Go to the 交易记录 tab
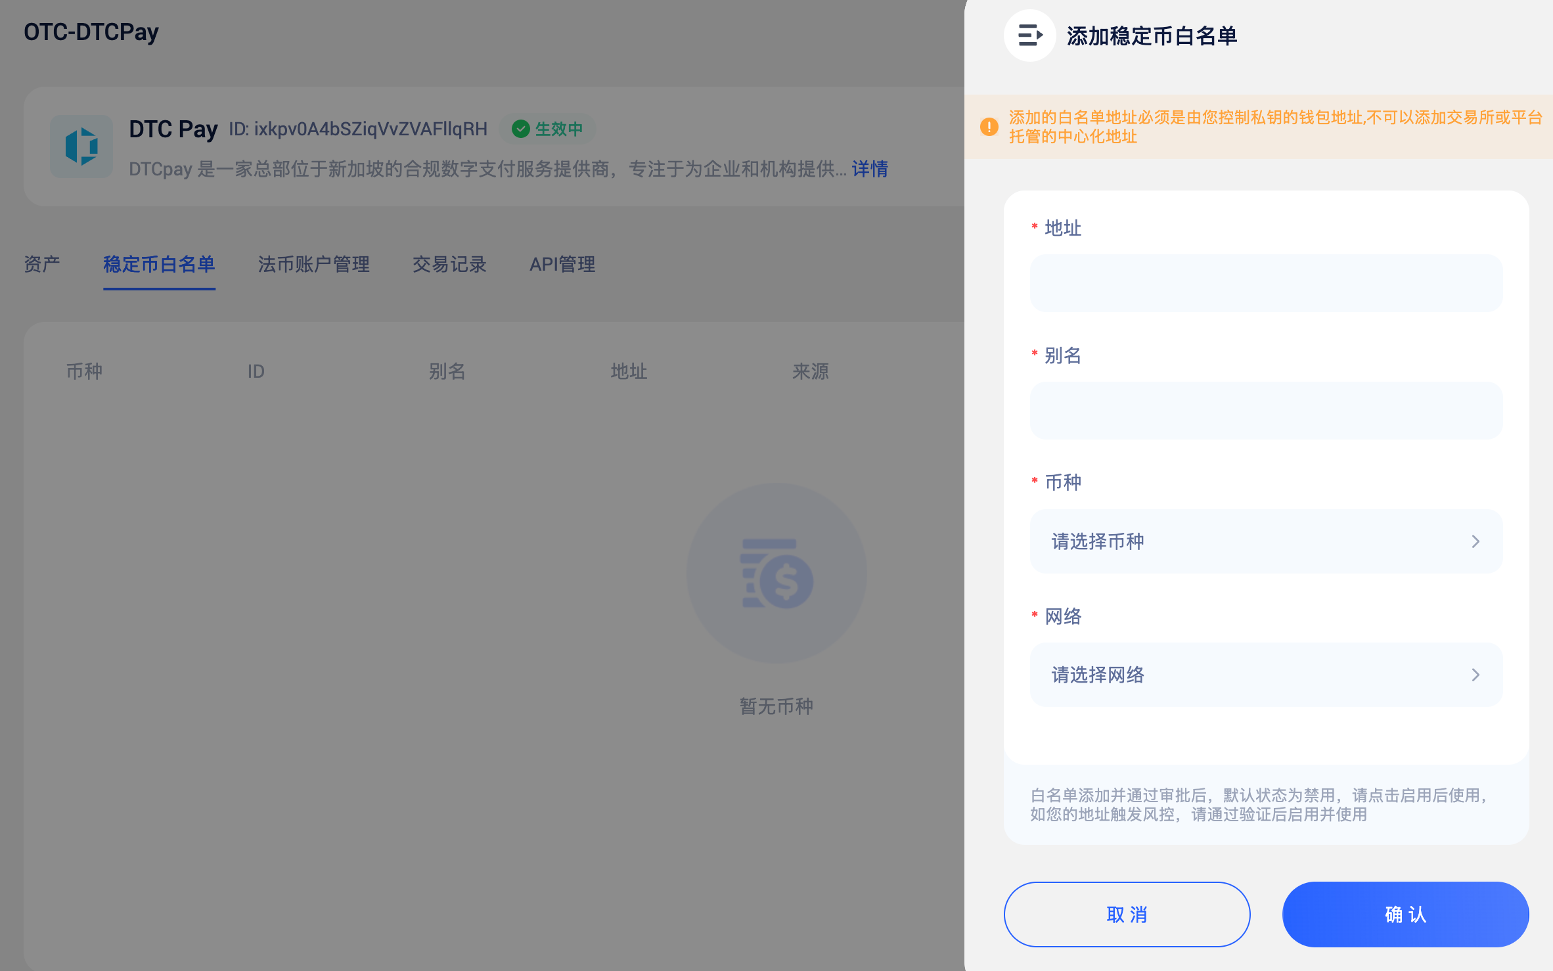 (449, 264)
